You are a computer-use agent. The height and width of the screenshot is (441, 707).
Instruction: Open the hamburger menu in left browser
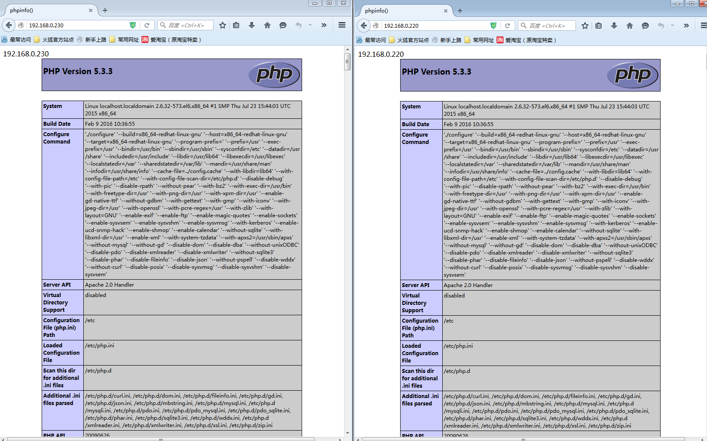342,25
